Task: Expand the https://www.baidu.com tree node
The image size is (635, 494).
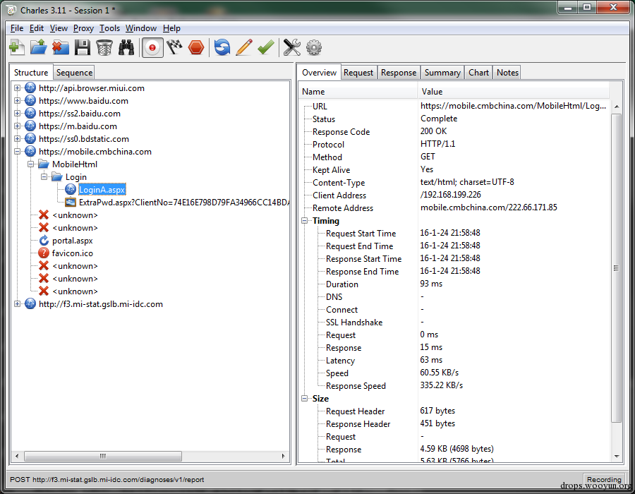Action: [18, 101]
